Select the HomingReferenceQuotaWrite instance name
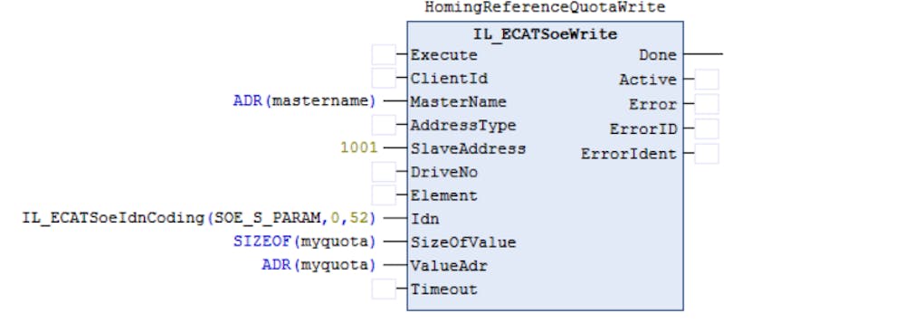 [545, 7]
